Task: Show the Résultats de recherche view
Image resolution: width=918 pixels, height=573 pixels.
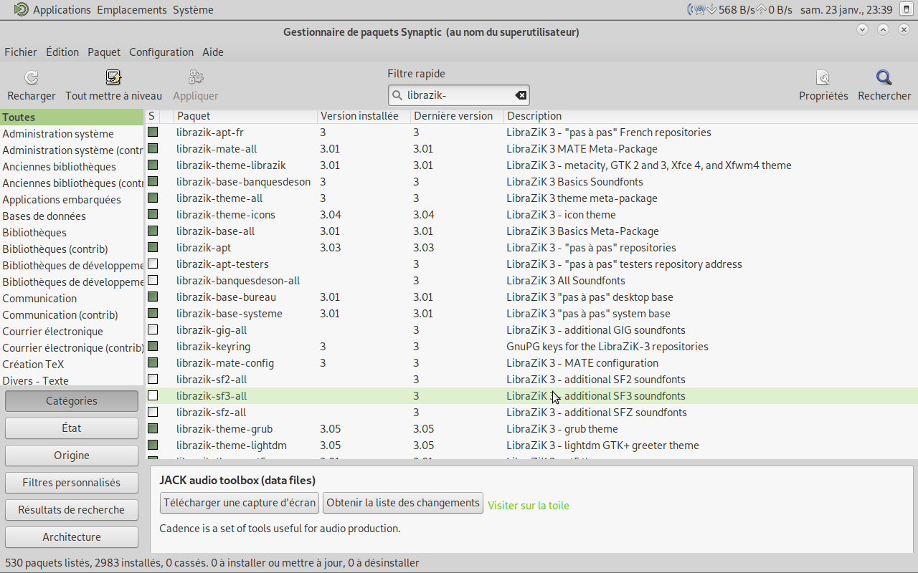Action: click(72, 510)
